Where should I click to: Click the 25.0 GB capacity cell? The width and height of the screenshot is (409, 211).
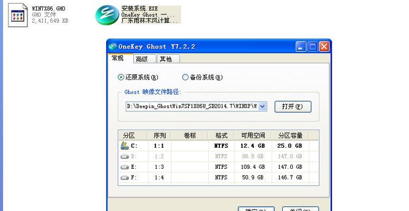point(290,146)
